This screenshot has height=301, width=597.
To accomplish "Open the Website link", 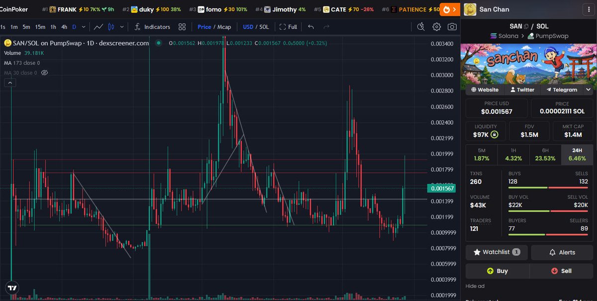I will pyautogui.click(x=485, y=90).
